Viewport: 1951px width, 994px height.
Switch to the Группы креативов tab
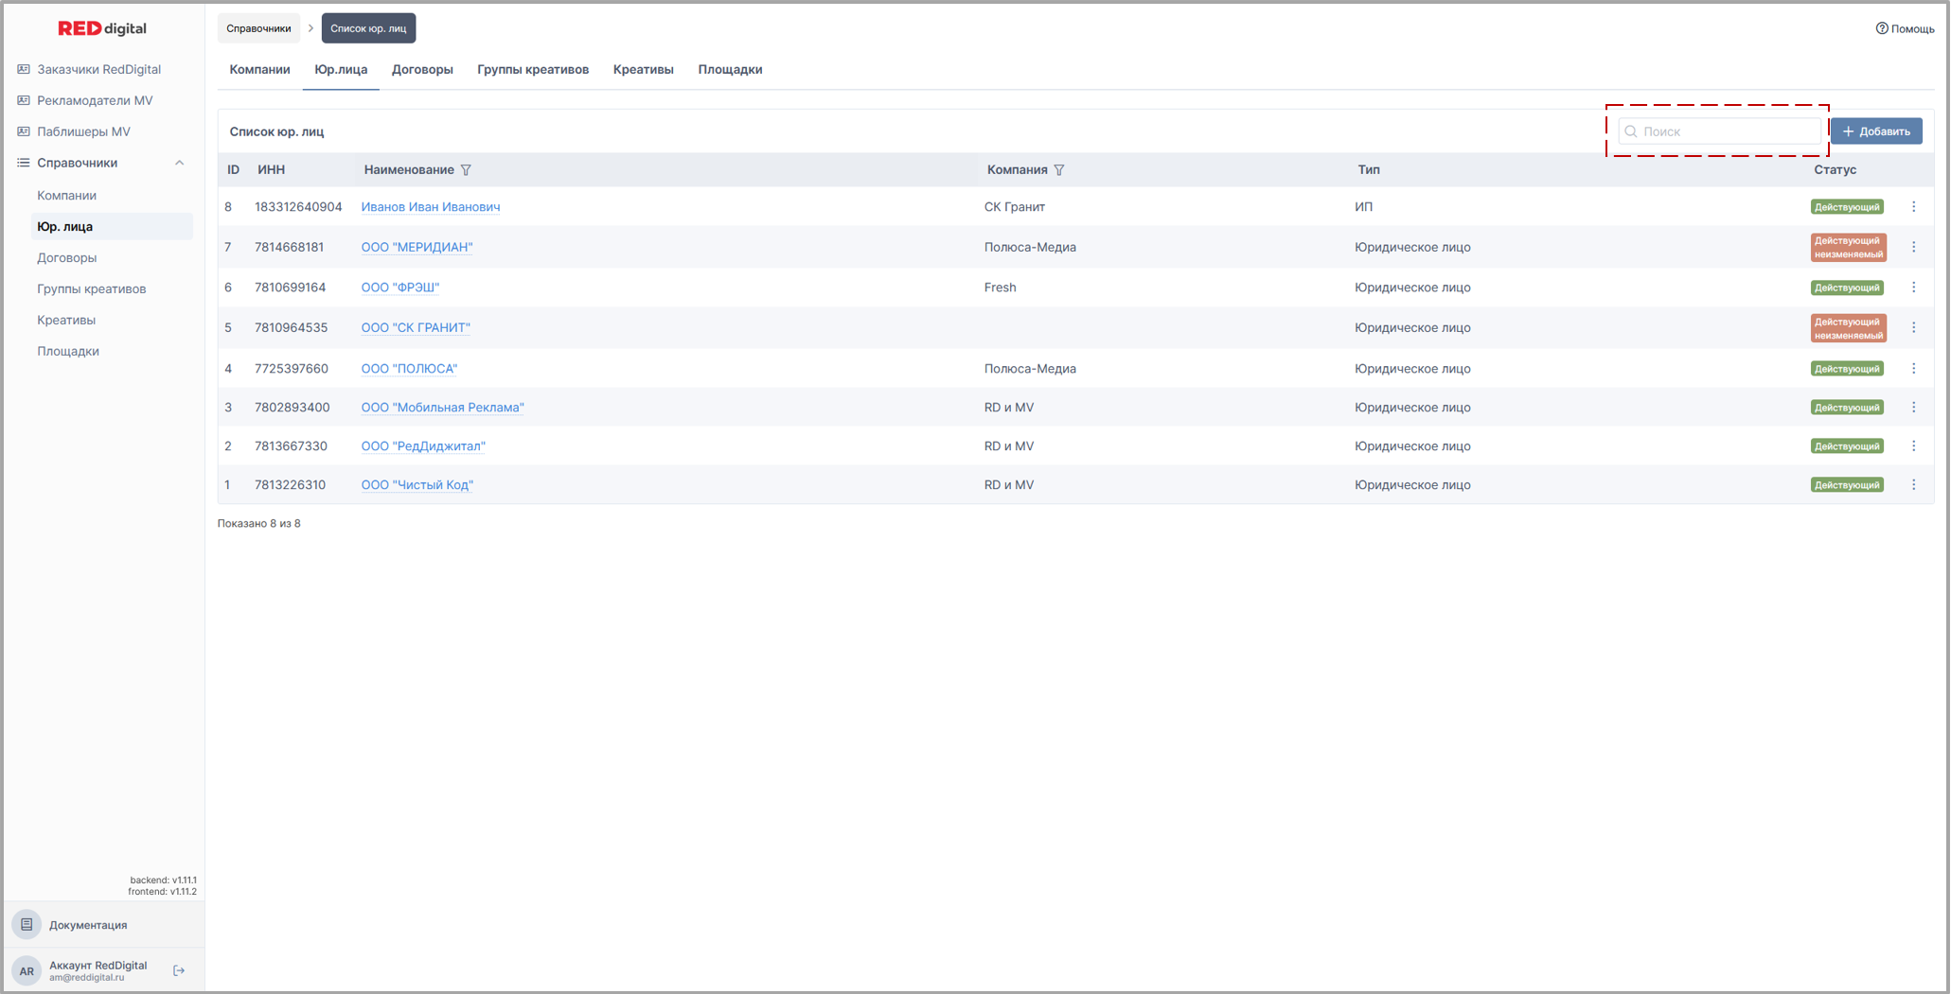click(532, 70)
